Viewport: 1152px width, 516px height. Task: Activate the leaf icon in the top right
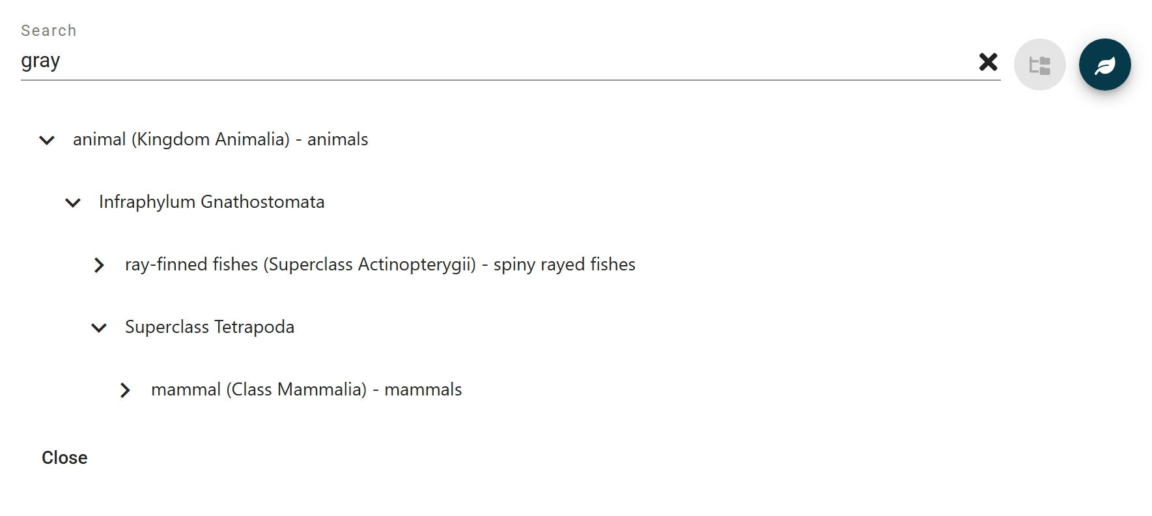pos(1105,64)
